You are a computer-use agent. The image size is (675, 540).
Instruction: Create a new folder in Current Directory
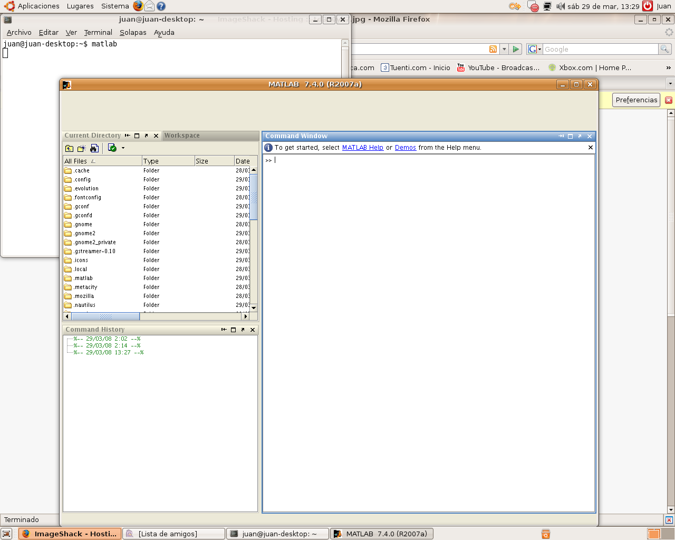point(82,148)
